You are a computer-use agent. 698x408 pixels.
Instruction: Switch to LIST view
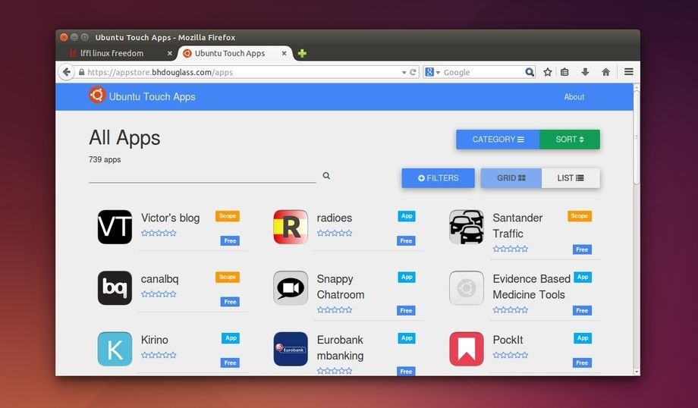coord(571,178)
